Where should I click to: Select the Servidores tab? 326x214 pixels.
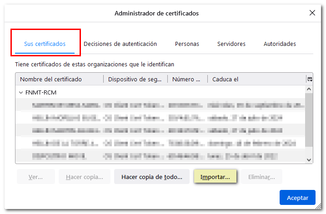tap(231, 44)
